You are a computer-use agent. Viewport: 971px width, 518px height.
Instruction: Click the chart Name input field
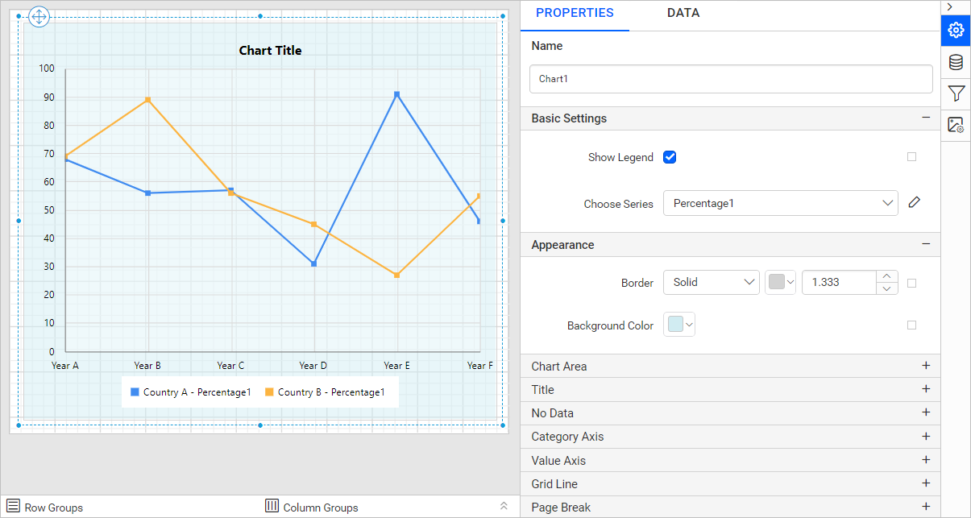pos(731,79)
